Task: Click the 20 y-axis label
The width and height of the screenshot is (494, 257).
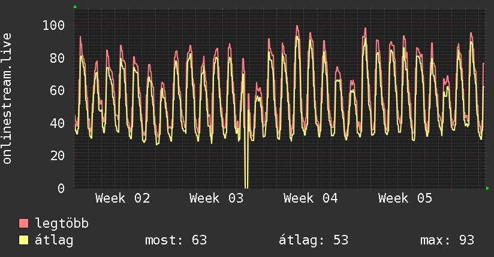Action: tap(58, 155)
